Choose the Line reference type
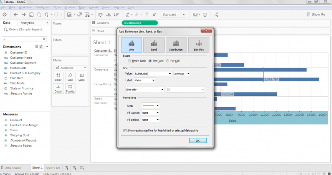Viewport: 332px width, 175px height. point(132,45)
